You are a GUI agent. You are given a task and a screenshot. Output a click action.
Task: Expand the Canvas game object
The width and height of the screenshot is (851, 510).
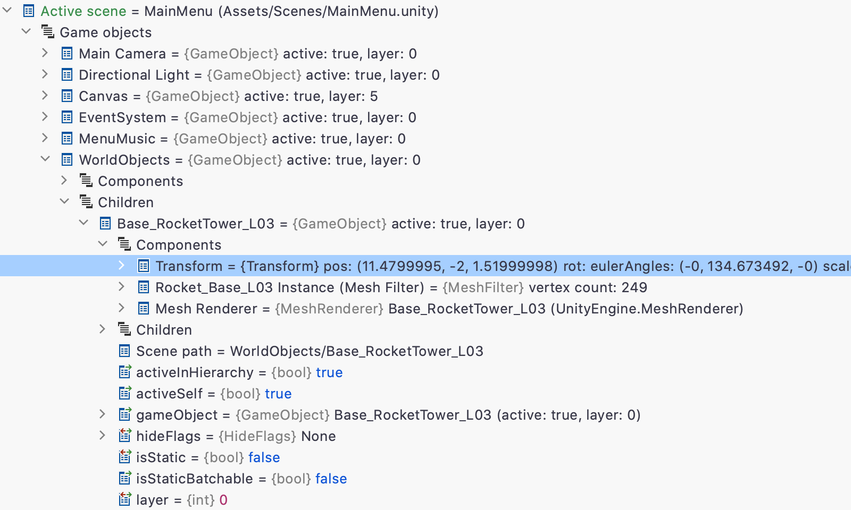(45, 96)
